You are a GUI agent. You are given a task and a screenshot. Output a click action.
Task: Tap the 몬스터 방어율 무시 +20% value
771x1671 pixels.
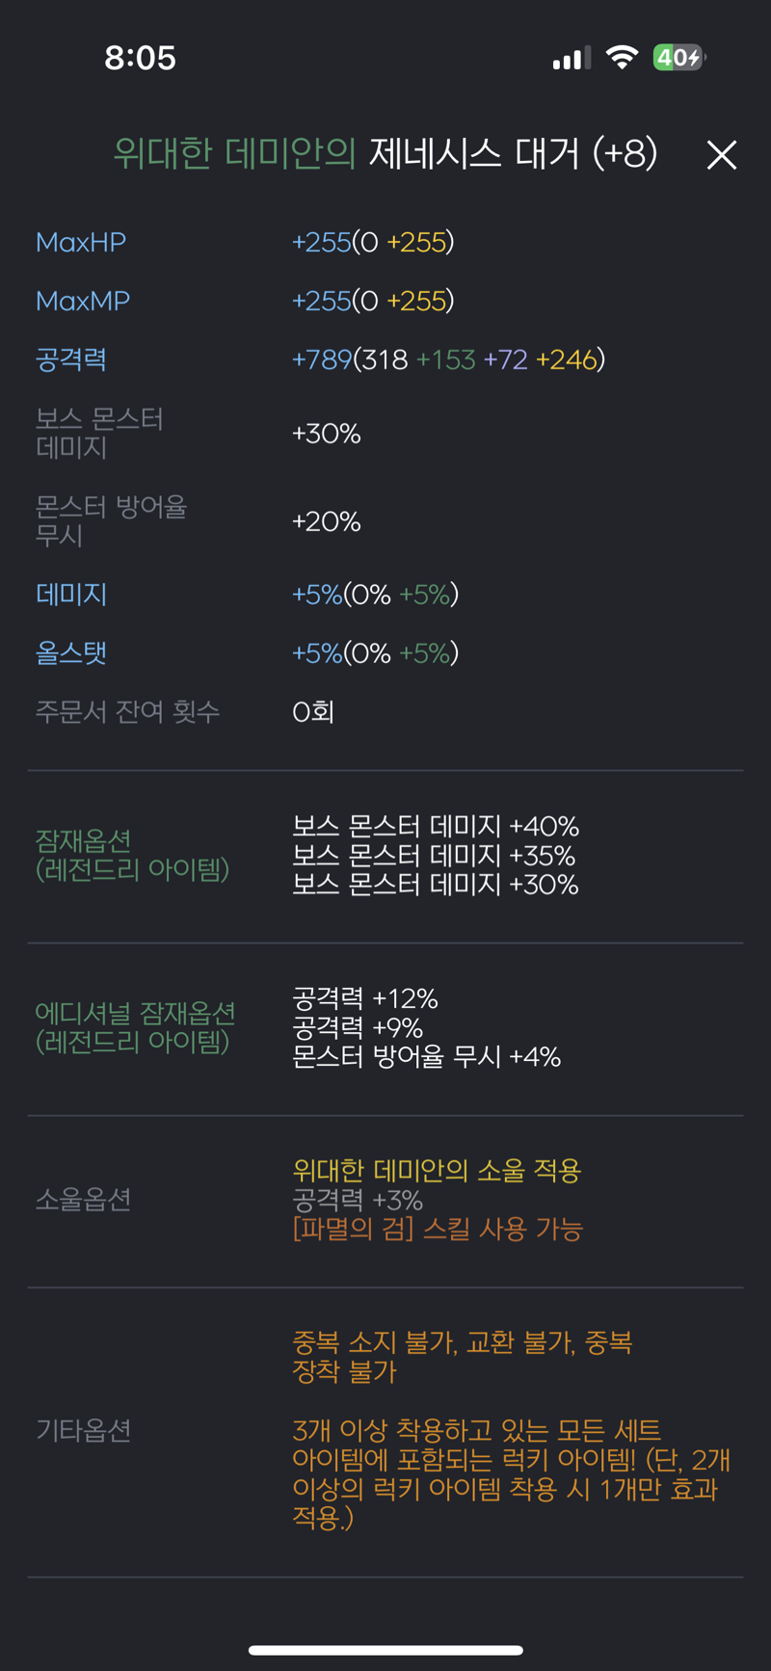tap(327, 521)
